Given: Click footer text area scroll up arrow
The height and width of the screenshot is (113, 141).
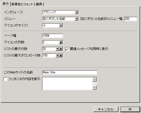Looking at the screenshot, I should [95, 79].
